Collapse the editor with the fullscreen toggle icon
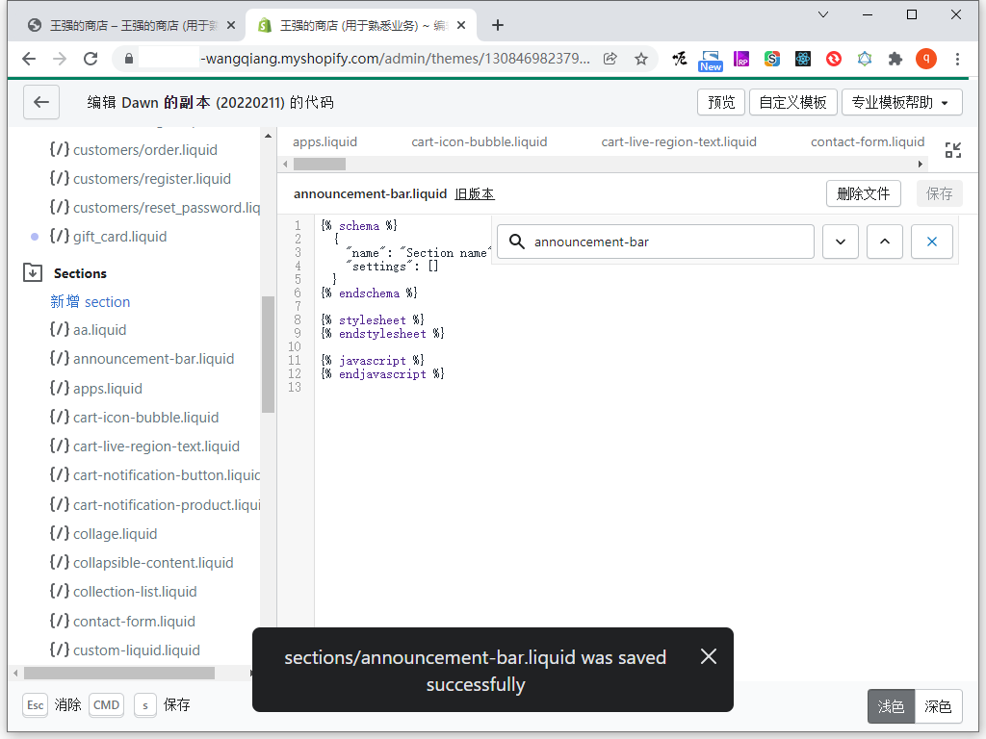986x739 pixels. point(952,150)
